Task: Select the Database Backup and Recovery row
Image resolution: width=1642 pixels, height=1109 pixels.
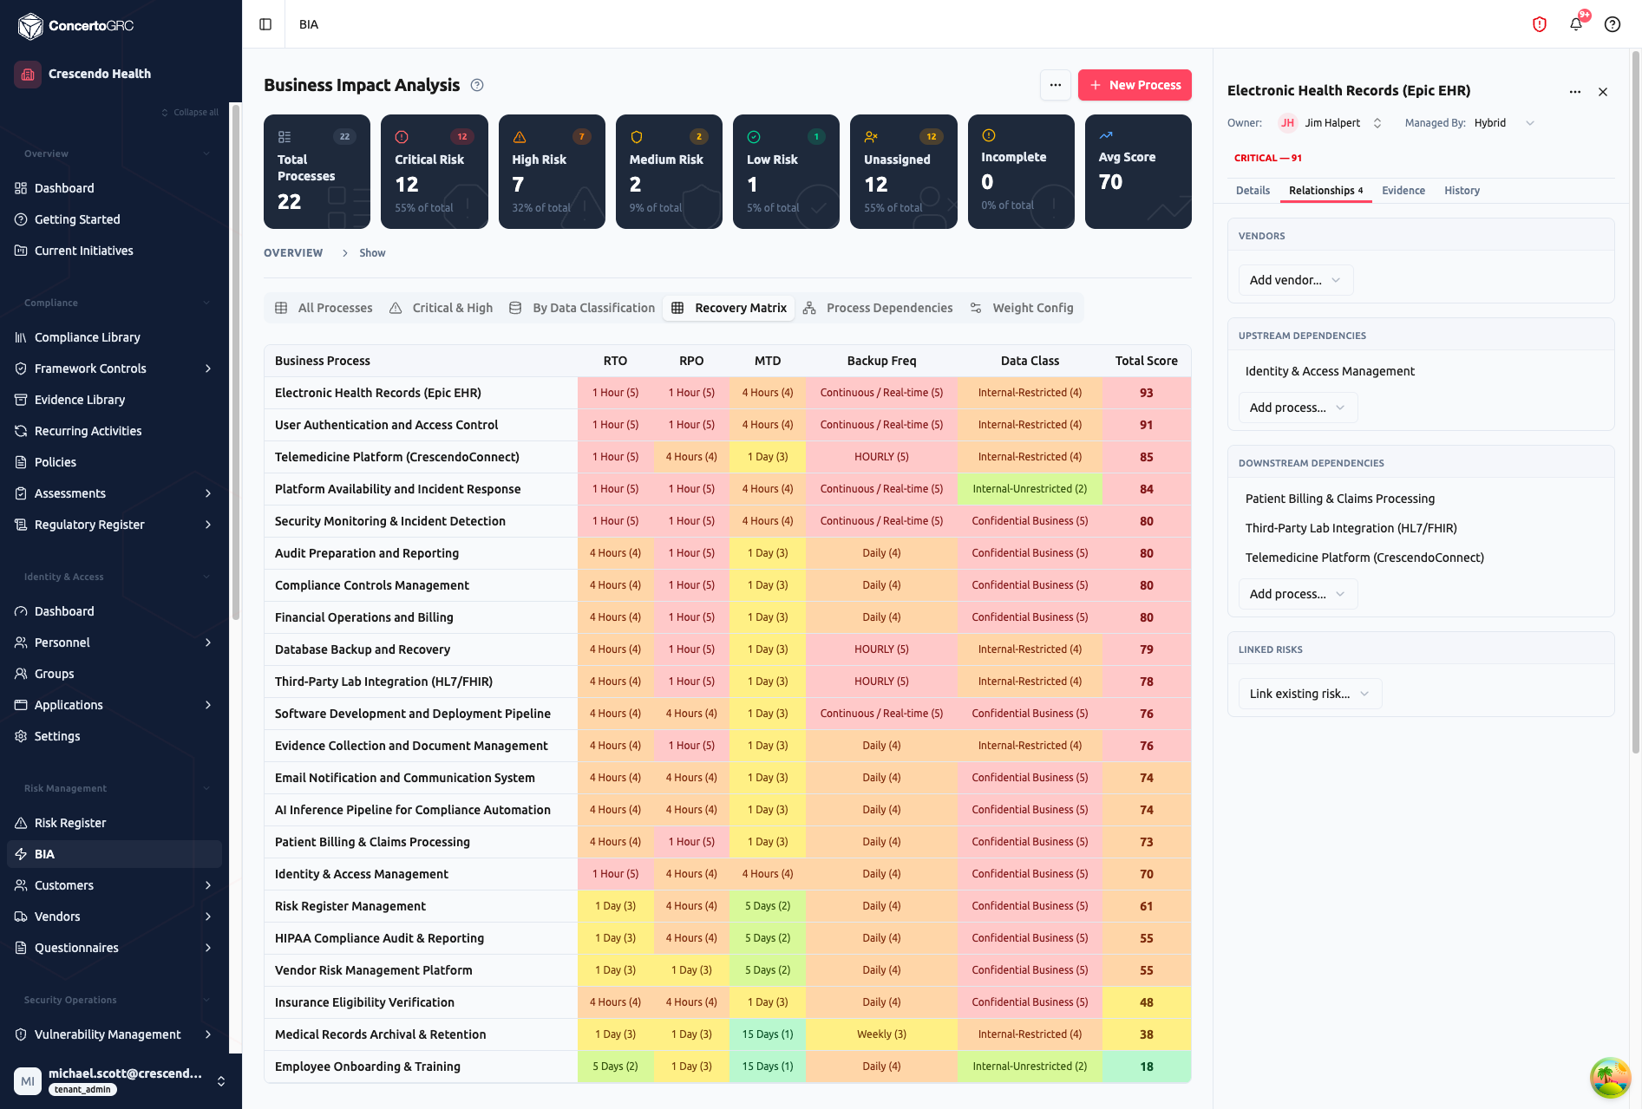Action: point(727,649)
